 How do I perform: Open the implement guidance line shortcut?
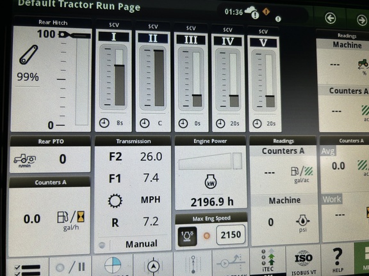(193, 264)
